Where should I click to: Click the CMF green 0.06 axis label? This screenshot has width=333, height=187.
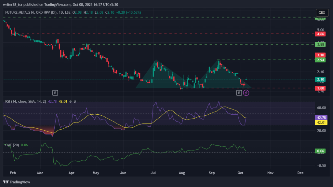coord(320,151)
